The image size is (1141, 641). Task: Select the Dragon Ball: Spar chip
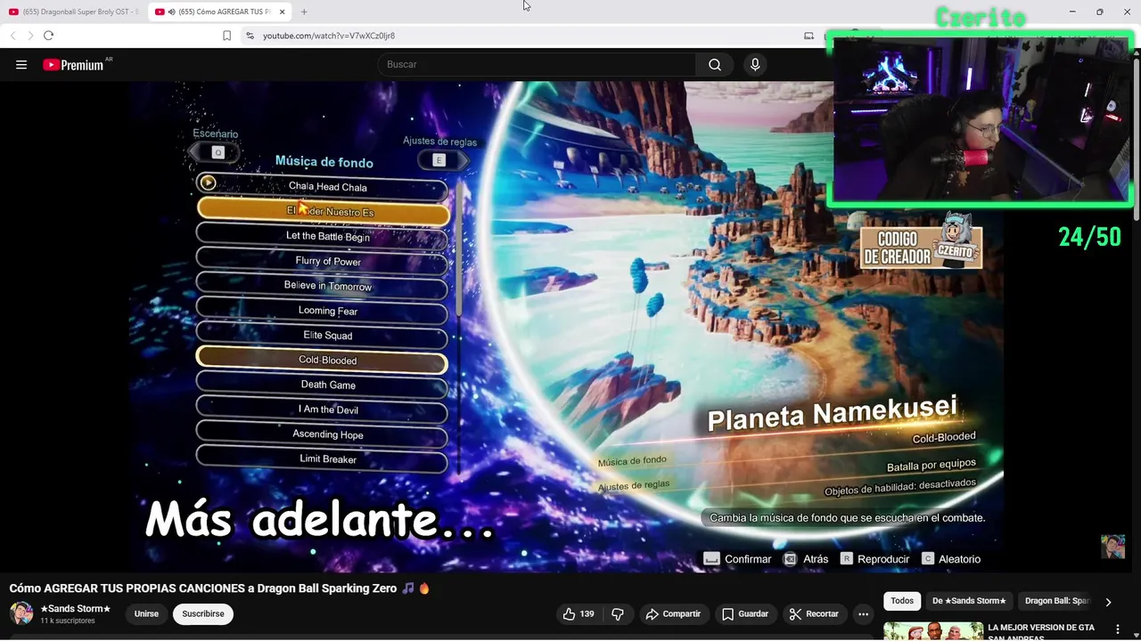(x=1057, y=601)
